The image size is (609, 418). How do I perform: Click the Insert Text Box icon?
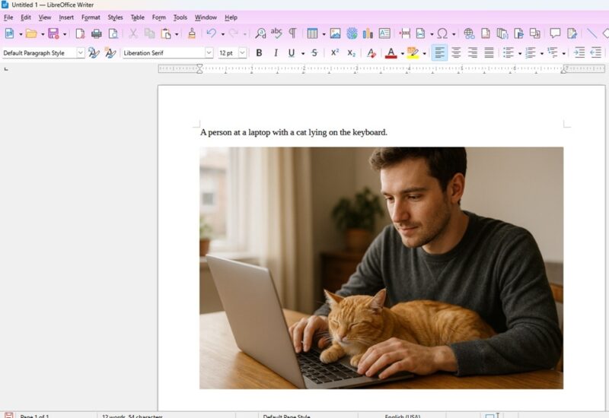coord(384,33)
